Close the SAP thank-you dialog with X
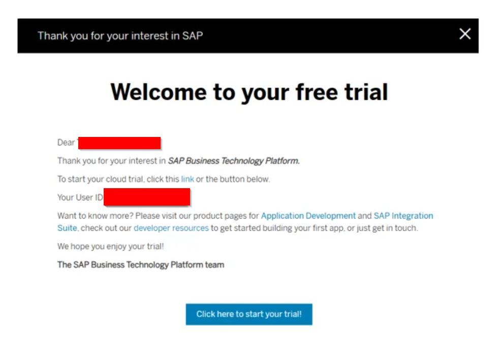501x351 pixels. (x=465, y=34)
